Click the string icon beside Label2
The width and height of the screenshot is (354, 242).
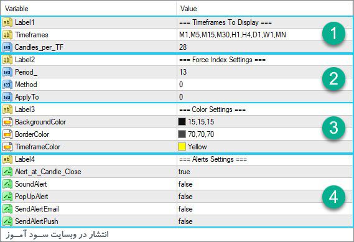pyautogui.click(x=7, y=60)
